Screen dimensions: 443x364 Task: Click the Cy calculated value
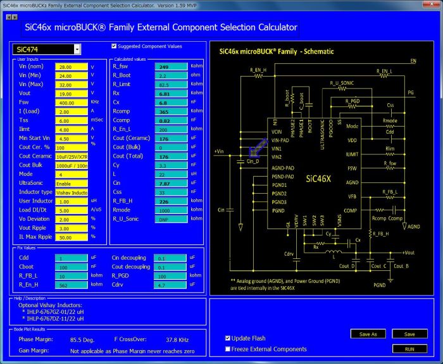tap(172, 166)
